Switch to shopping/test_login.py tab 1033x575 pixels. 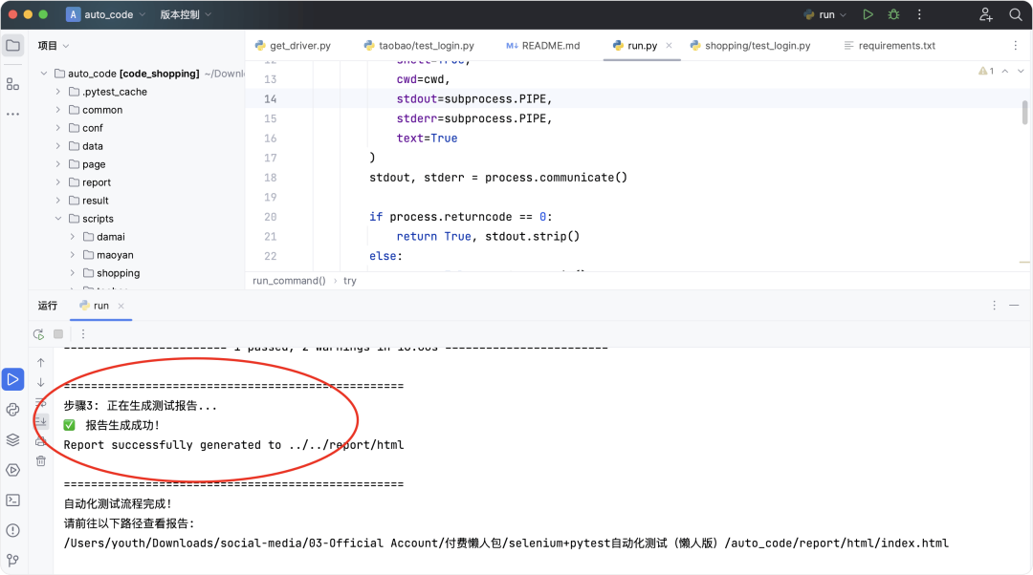coord(750,46)
